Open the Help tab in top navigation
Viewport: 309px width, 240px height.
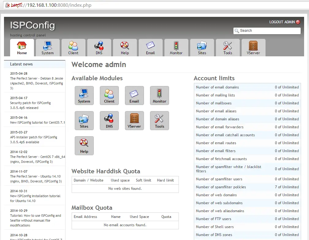125,48
